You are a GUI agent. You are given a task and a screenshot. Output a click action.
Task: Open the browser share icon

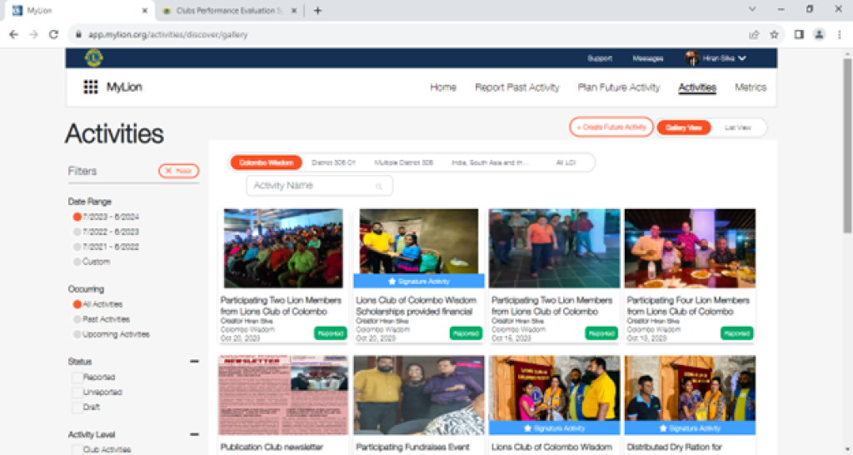click(753, 34)
